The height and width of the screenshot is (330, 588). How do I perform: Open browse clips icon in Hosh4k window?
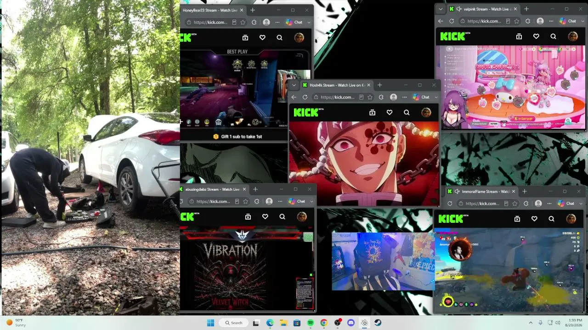[x=373, y=112]
